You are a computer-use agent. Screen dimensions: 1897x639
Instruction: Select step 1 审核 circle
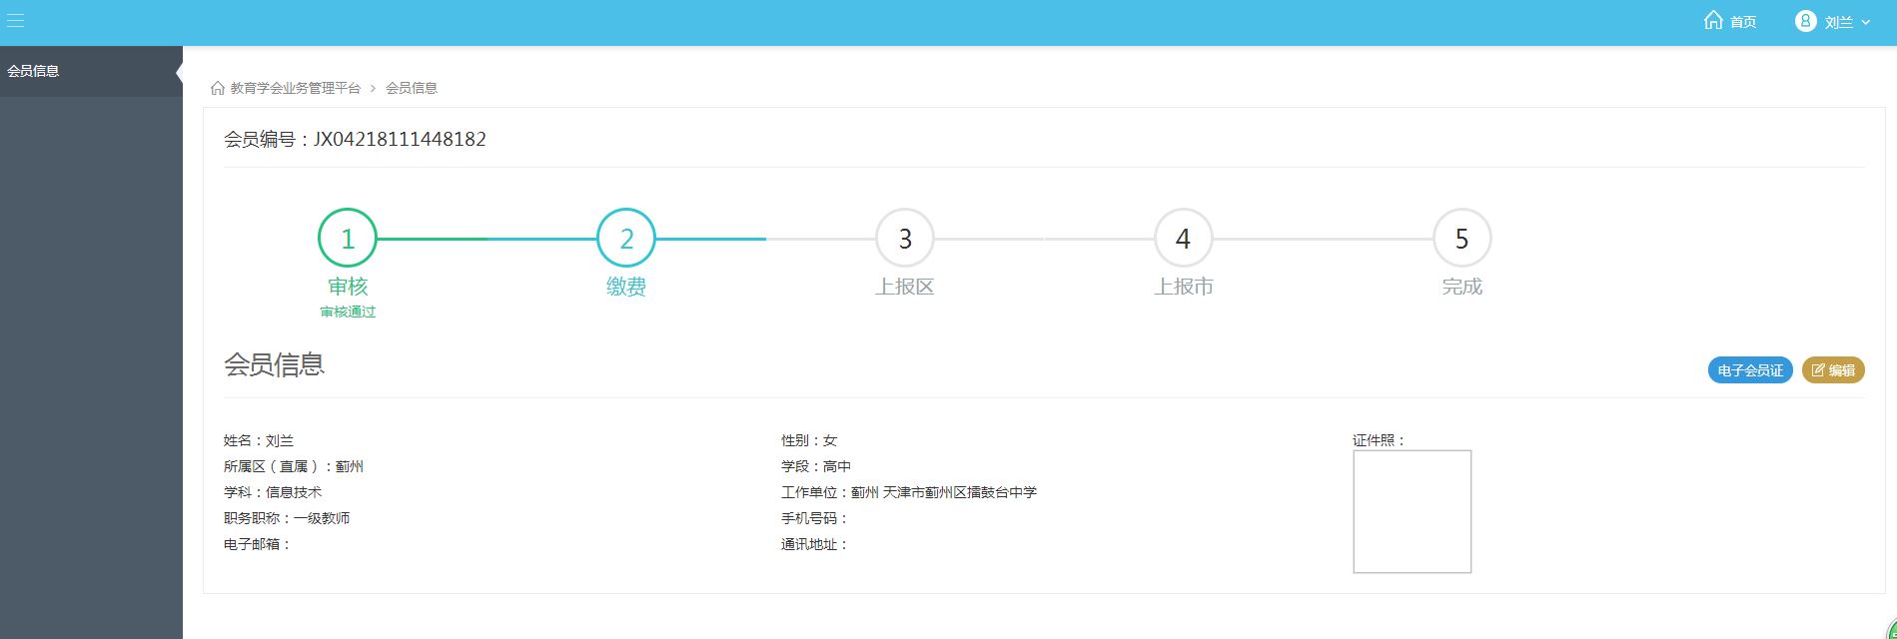click(x=348, y=239)
